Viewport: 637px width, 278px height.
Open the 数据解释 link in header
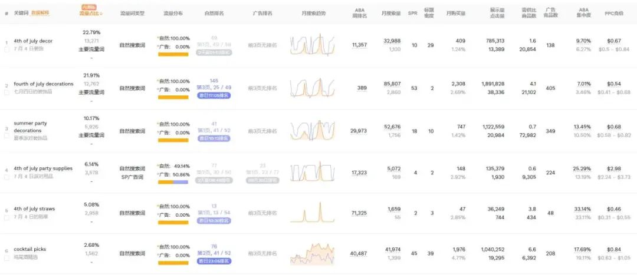[x=40, y=12]
